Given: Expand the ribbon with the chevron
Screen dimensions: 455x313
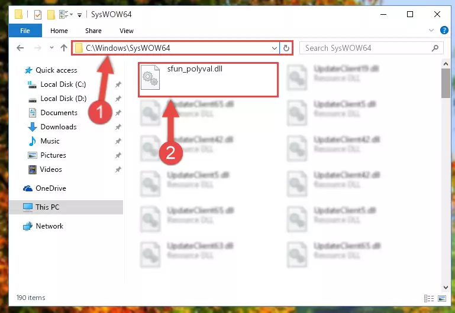Looking at the screenshot, I should pos(431,30).
